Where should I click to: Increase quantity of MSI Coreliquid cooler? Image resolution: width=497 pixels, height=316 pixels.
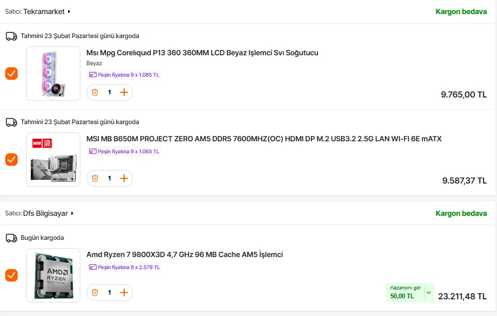point(124,92)
